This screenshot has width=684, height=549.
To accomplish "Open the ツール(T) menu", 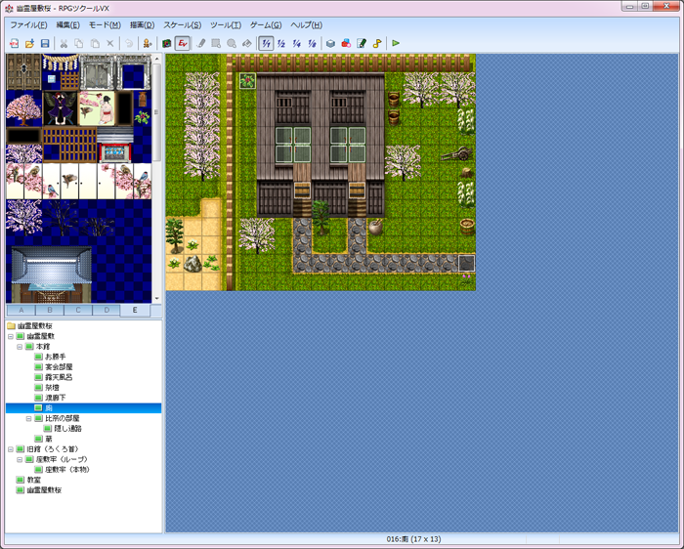I will (226, 25).
